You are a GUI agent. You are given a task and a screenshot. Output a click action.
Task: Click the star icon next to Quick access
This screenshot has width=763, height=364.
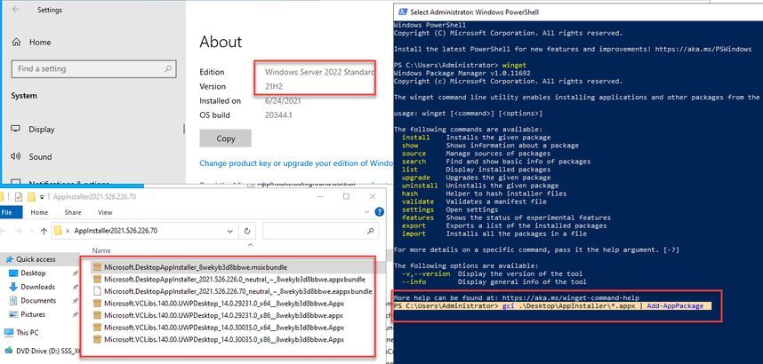[x=9, y=259]
